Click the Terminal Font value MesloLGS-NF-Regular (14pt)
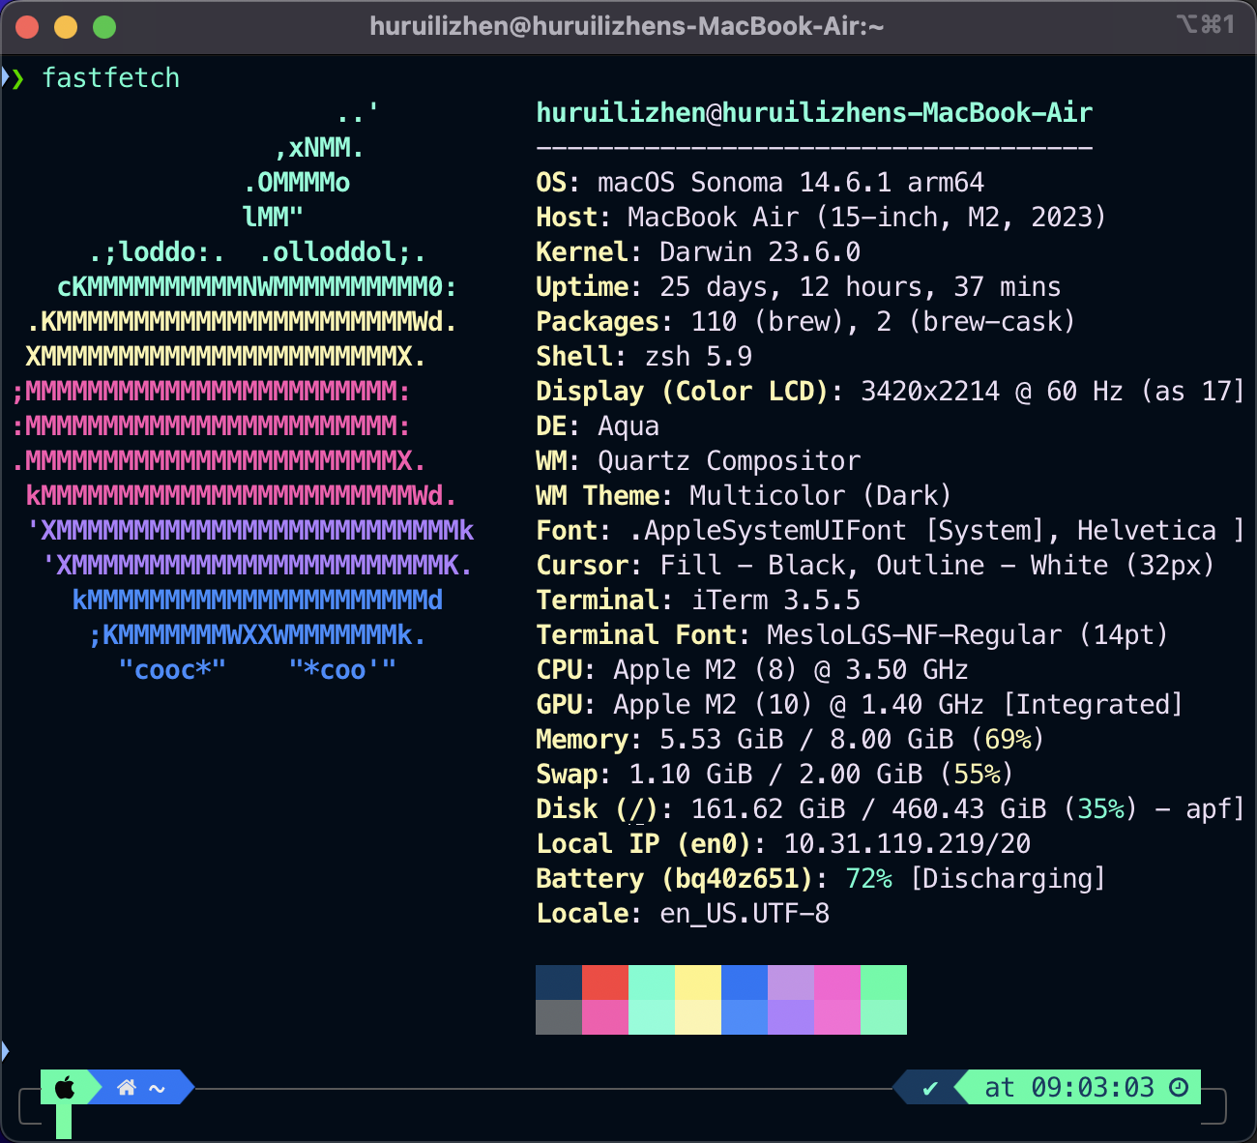Image resolution: width=1257 pixels, height=1143 pixels. (968, 635)
